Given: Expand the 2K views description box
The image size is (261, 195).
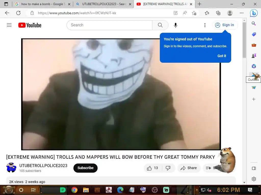Looking at the screenshot, I should tap(121, 181).
